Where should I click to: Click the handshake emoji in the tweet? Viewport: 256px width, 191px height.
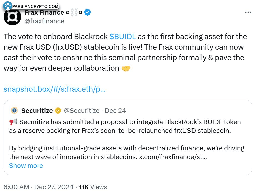click(x=126, y=68)
